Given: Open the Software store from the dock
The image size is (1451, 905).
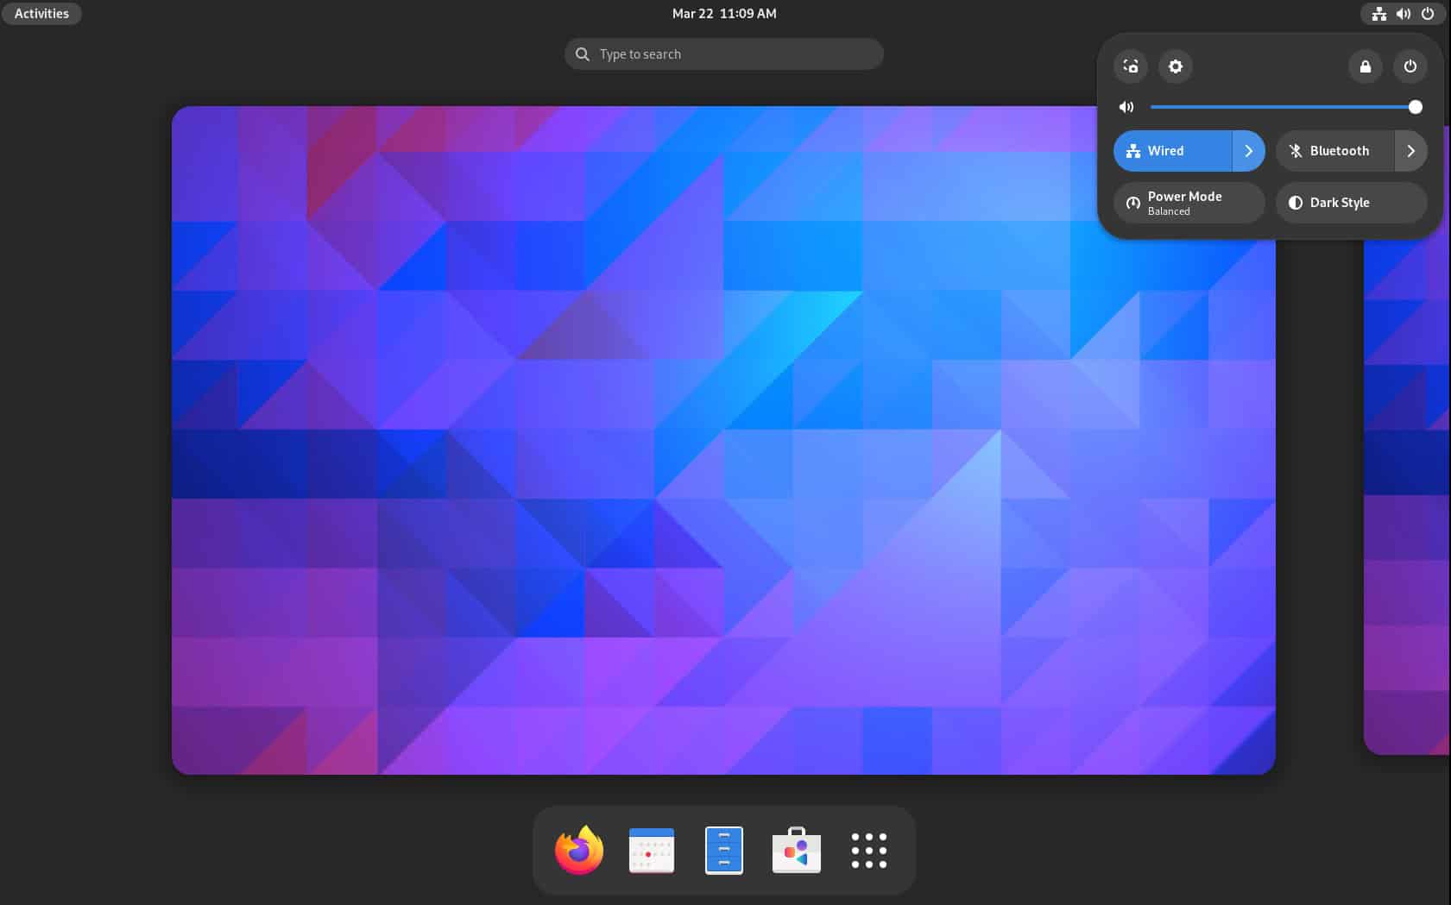Looking at the screenshot, I should click(x=795, y=849).
